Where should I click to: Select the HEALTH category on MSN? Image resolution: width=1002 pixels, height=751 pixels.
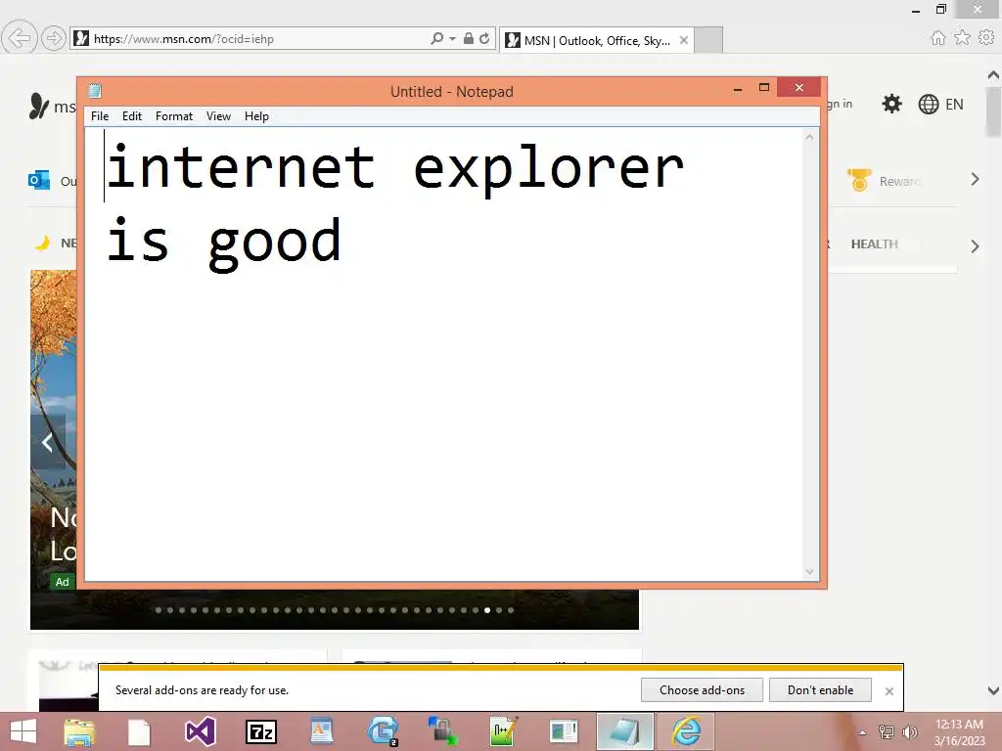(874, 243)
